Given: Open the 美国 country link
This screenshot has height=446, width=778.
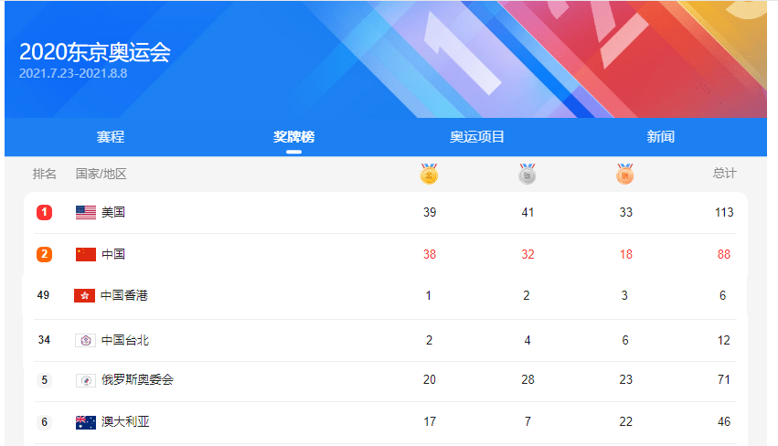Looking at the screenshot, I should pos(113,212).
